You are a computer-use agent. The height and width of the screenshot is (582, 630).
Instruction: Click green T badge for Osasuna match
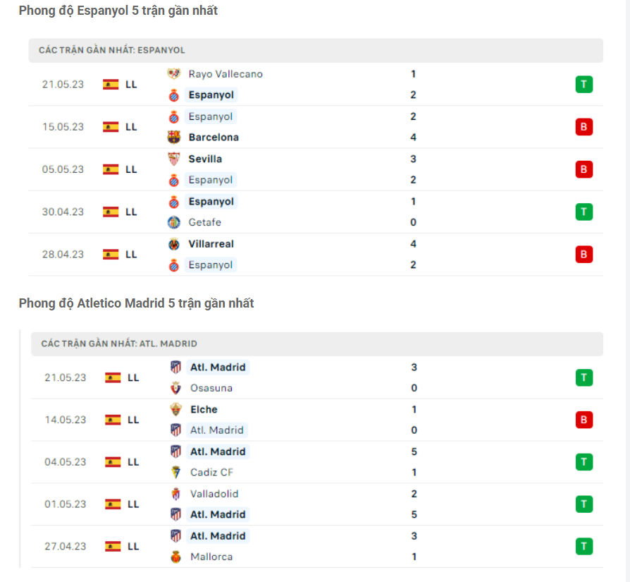pyautogui.click(x=583, y=377)
